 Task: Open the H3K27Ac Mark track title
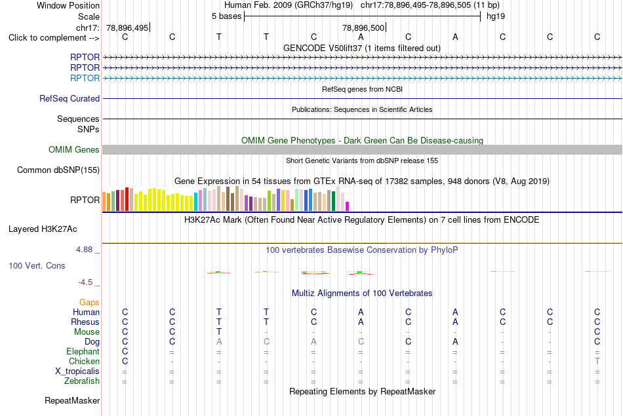point(362,220)
